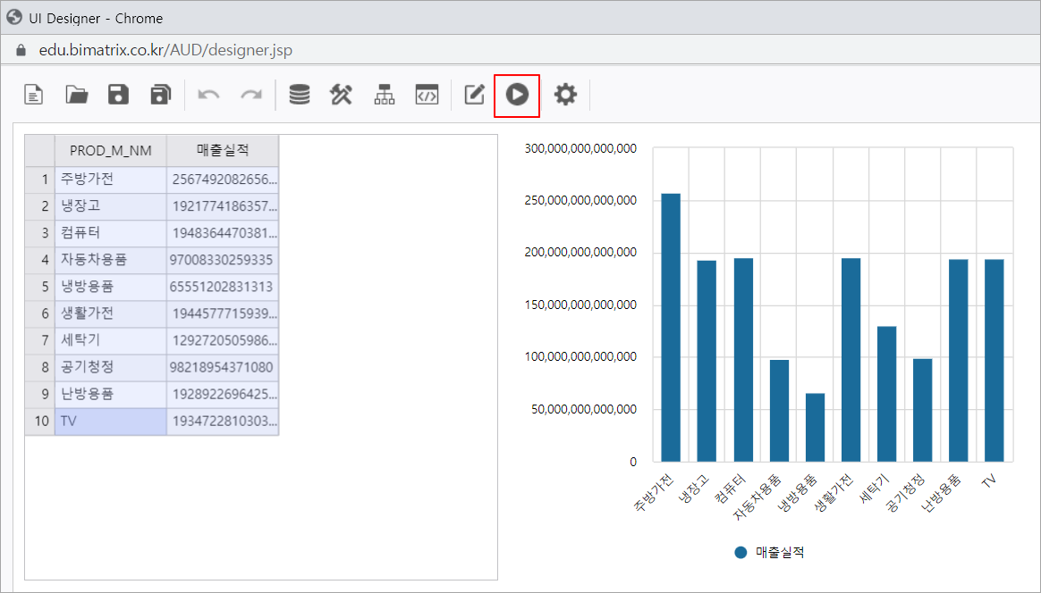Select the 매출실적 column header
Viewport: 1041px width, 593px height.
[x=223, y=151]
